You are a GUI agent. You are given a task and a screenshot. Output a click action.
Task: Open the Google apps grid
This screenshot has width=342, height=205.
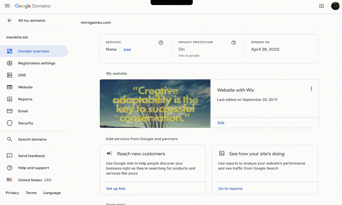[x=321, y=6]
